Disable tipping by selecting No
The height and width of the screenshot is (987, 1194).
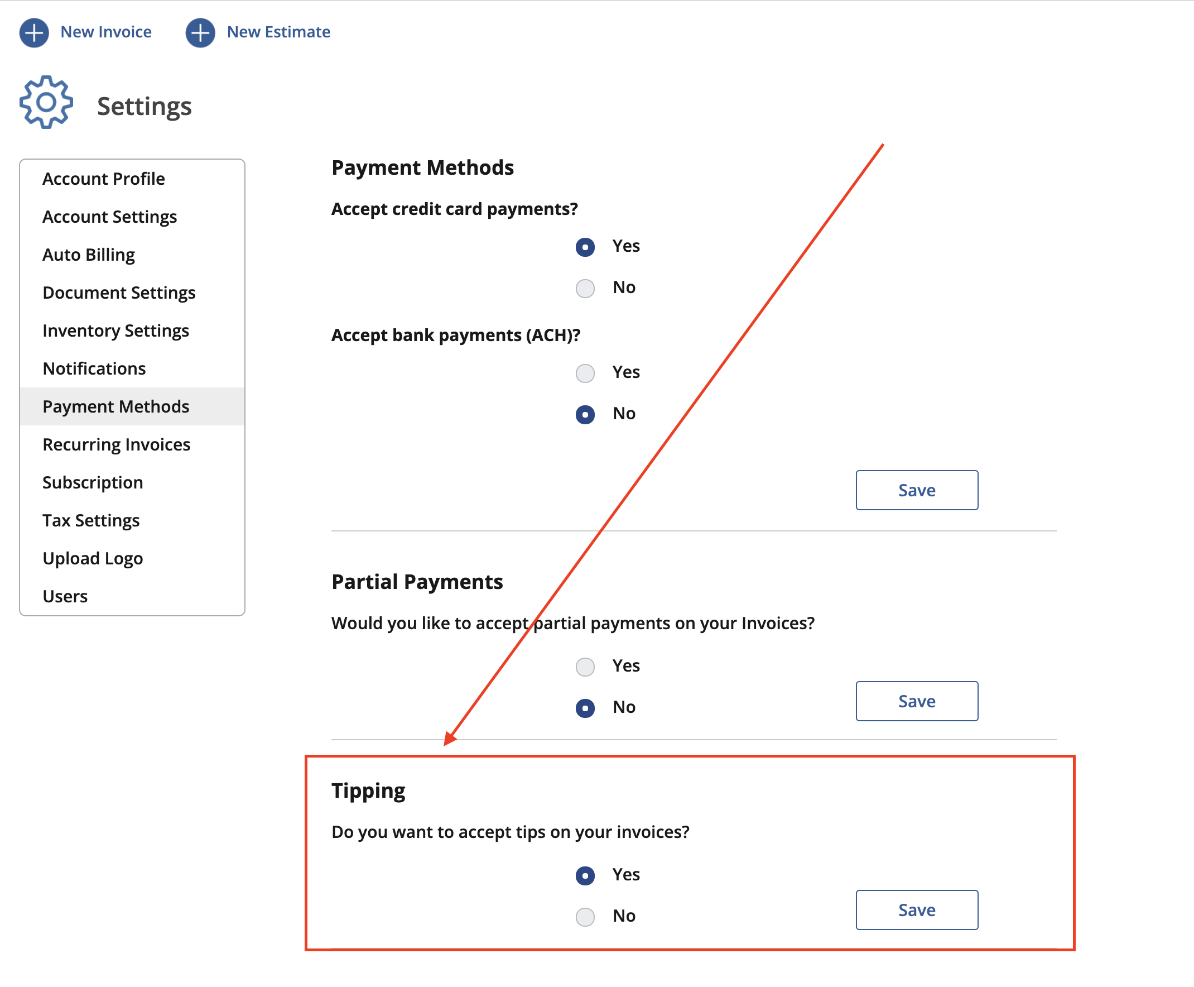click(x=585, y=917)
